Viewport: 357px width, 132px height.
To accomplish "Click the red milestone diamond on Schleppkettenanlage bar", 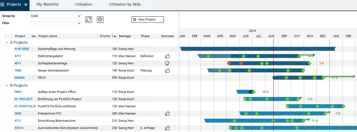I will (x=229, y=64).
